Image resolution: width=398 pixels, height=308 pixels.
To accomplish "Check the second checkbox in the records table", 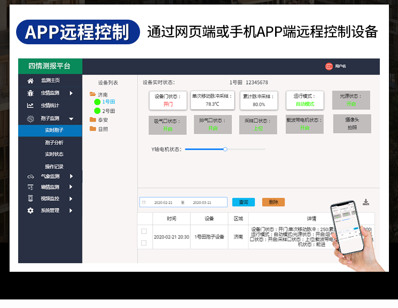I will (144, 243).
